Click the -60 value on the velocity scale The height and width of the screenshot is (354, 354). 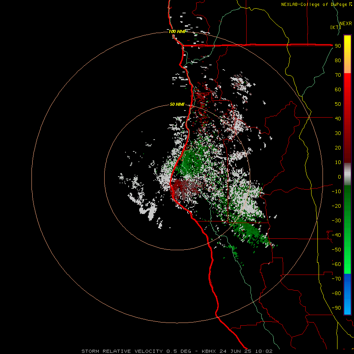point(336,264)
